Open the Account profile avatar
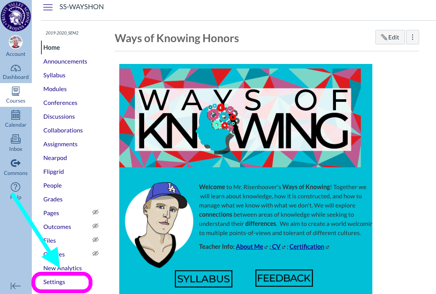Image resolution: width=436 pixels, height=294 pixels. 15,42
